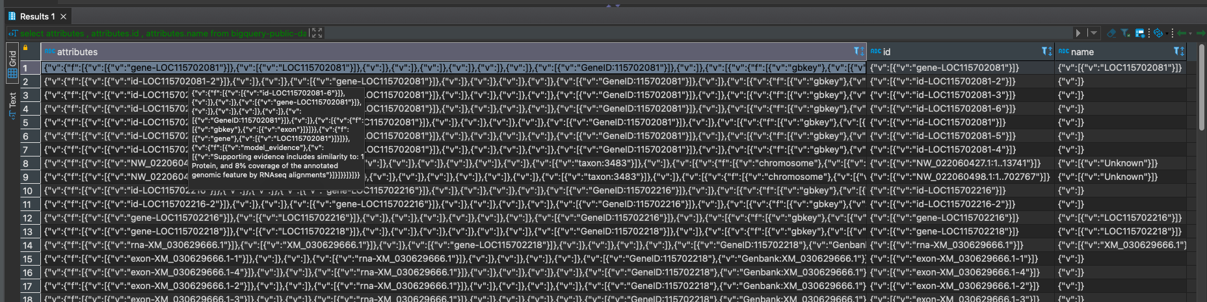
Task: Open the back history dropdown arrow
Action: tap(1190, 33)
